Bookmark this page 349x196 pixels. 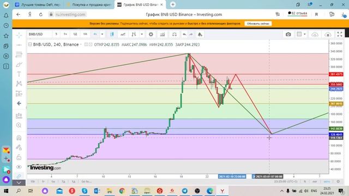[x=316, y=15]
